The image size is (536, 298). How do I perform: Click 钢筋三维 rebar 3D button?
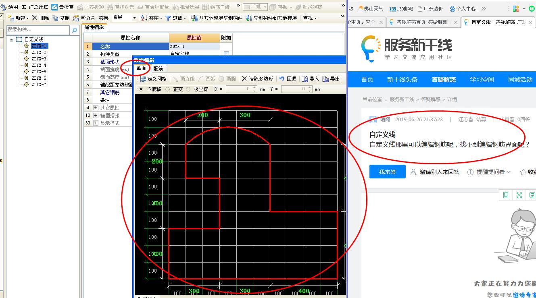coord(216,7)
